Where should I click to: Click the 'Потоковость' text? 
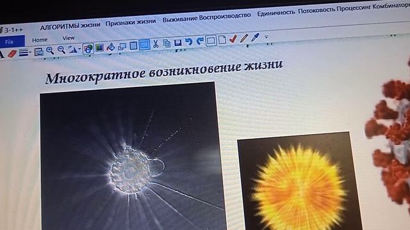(x=316, y=10)
